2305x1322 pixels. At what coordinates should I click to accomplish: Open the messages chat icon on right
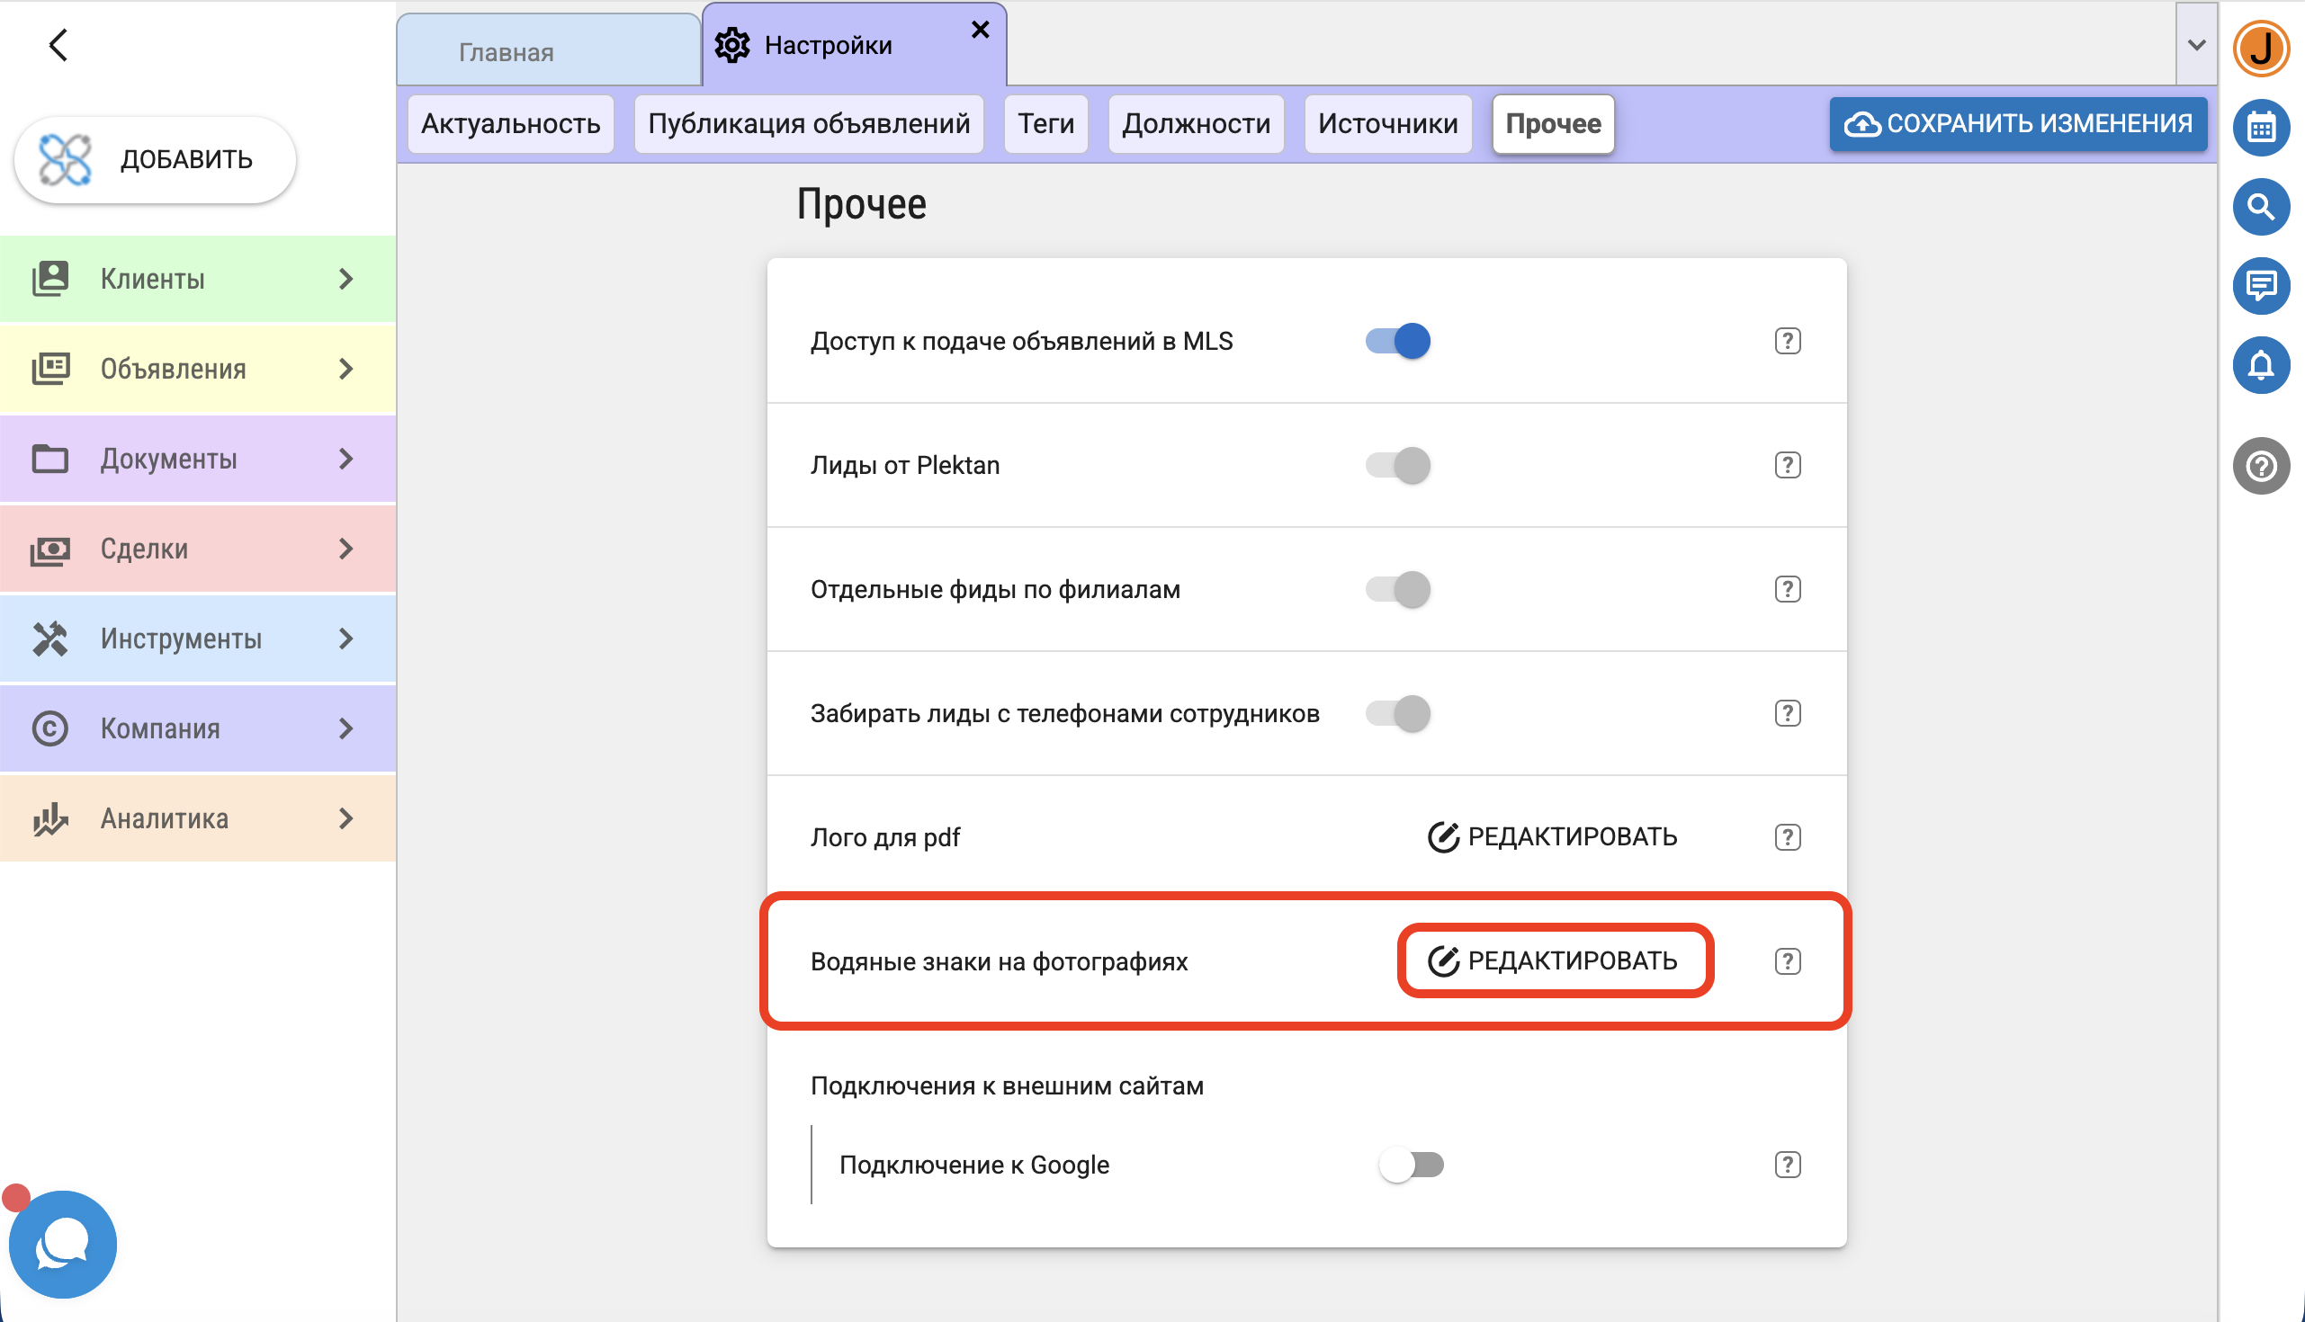2260,286
